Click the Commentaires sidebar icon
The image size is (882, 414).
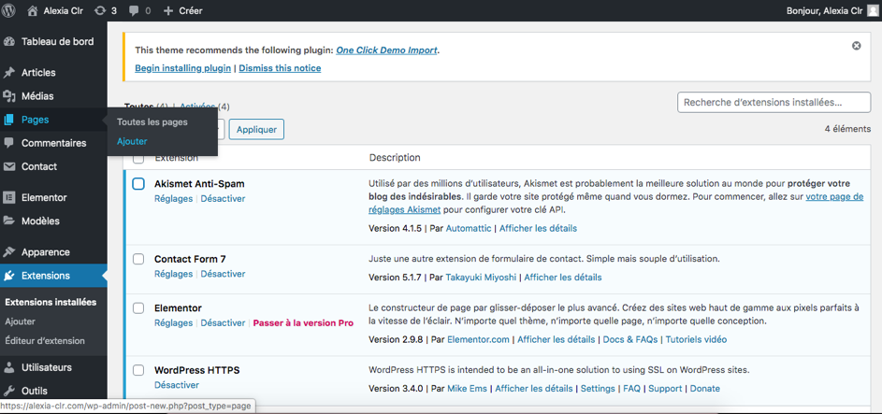tap(9, 143)
